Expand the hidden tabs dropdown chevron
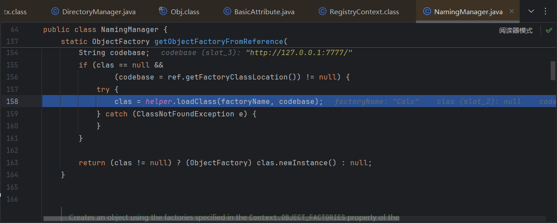This screenshot has height=223, width=557. pos(531,12)
